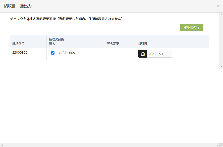Uncheck the テスト 顧客 addressee checkbox
The height and width of the screenshot is (147, 223).
pos(53,53)
